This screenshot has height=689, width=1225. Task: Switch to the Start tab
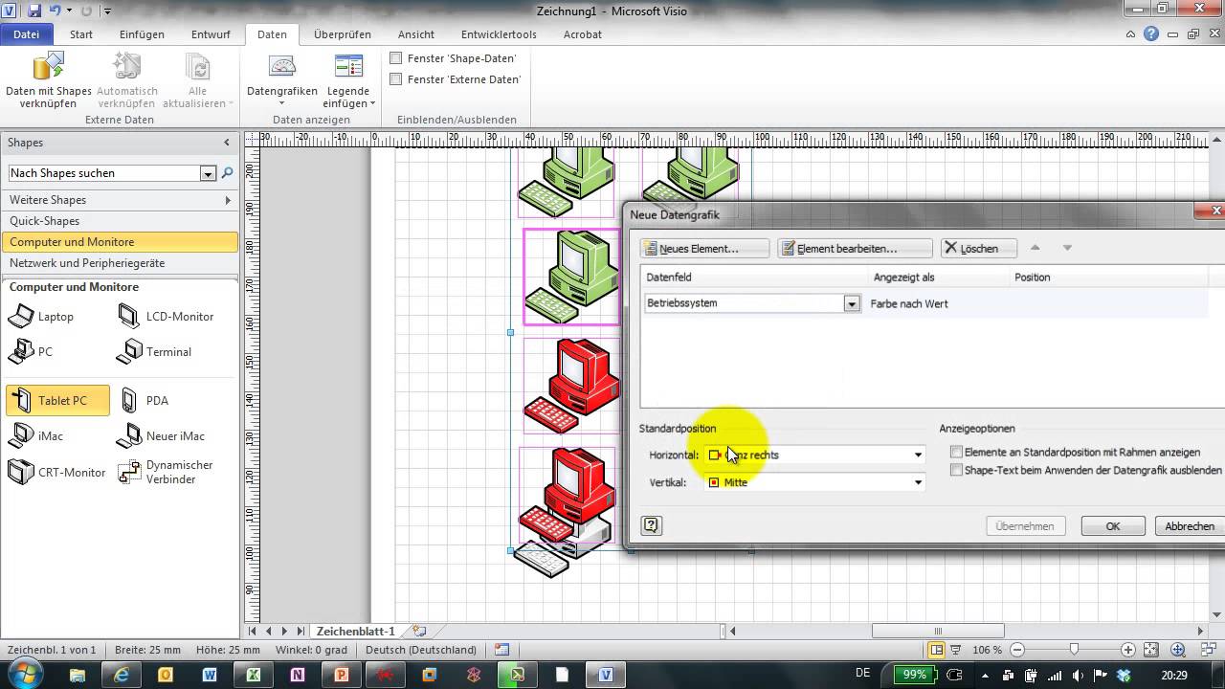(x=81, y=34)
